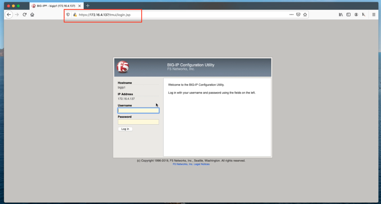Open F5 Networks, Inc. Legal Notices link
Viewport: 381px width, 204px height.
[191, 164]
